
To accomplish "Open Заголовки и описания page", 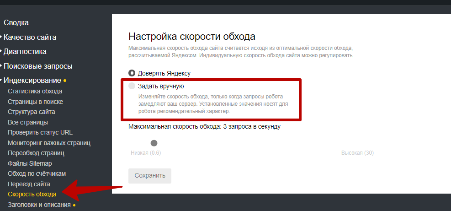I will (x=39, y=205).
